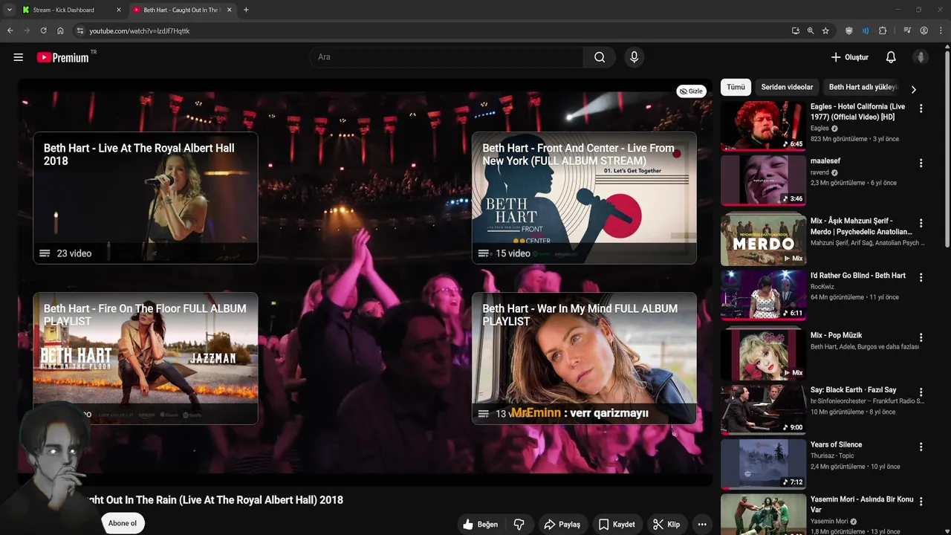This screenshot has width=951, height=535.
Task: Open options for Say: Black Earth video
Action: click(921, 392)
